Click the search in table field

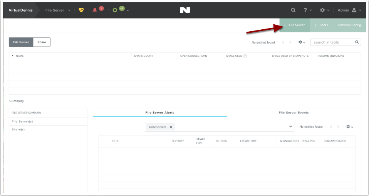coord(333,42)
